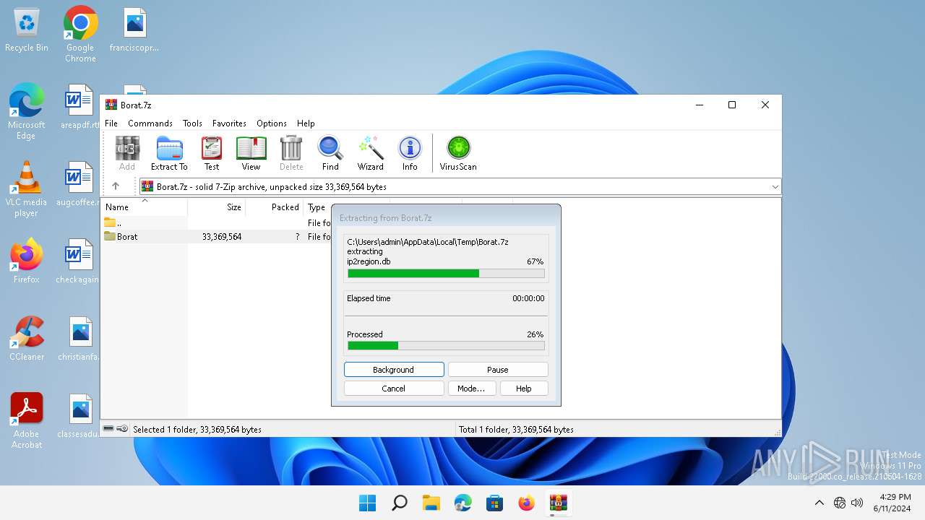Click the network globe tray icon
Image resolution: width=925 pixels, height=520 pixels.
pyautogui.click(x=840, y=503)
